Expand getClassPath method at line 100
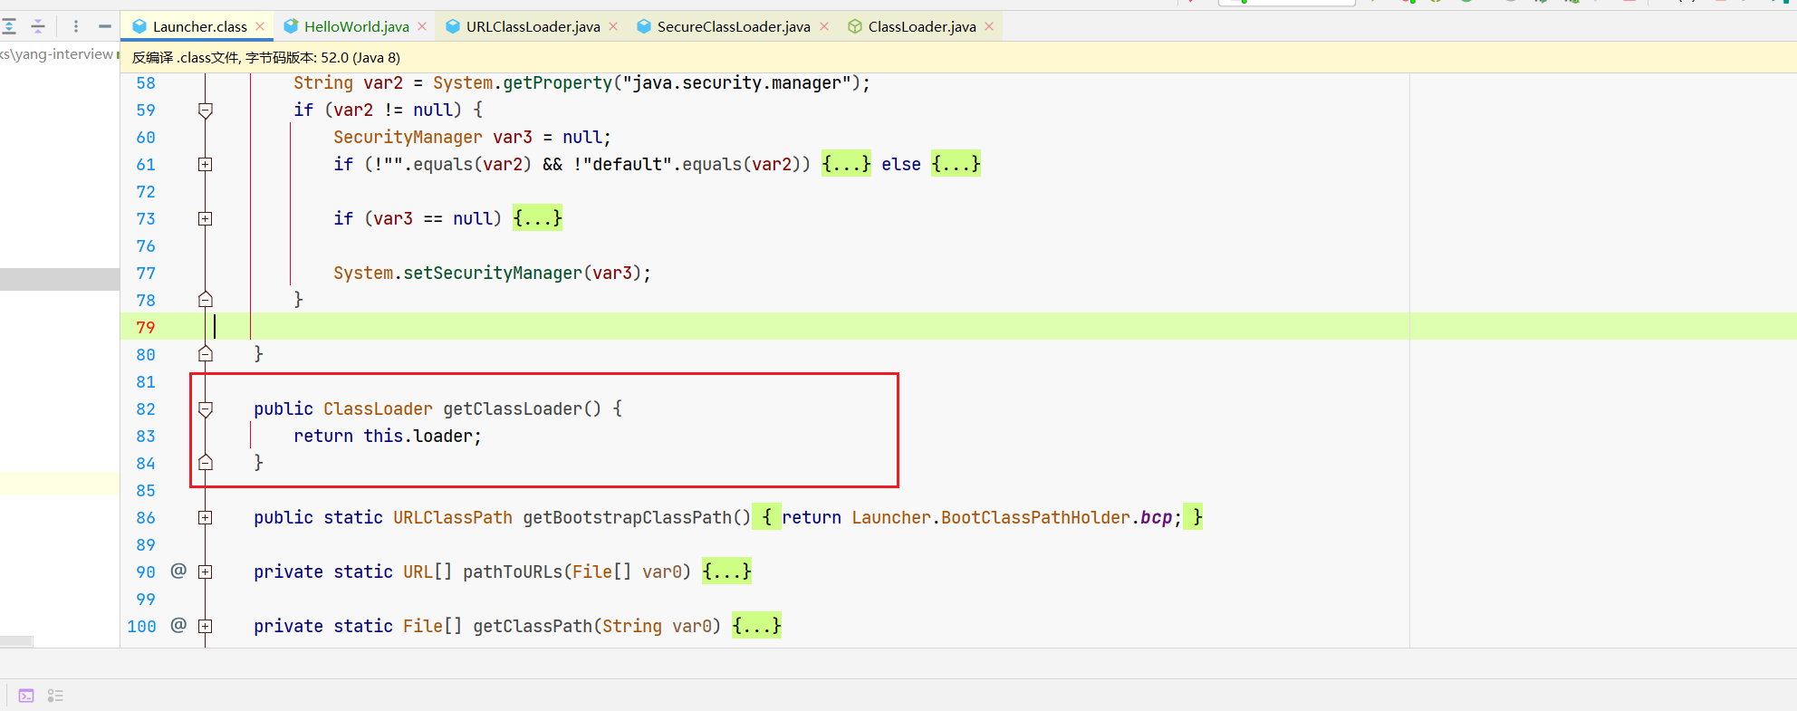 coord(206,626)
